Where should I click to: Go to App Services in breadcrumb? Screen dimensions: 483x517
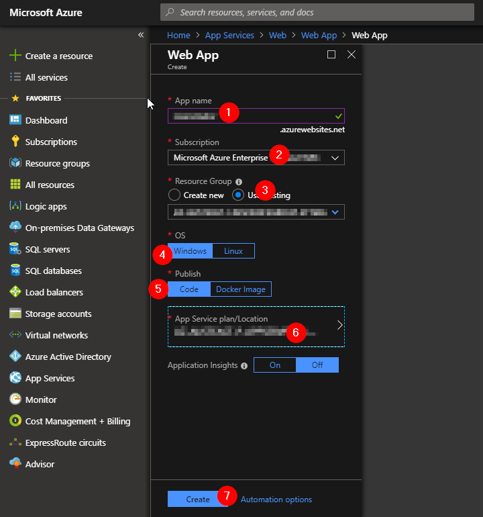pyautogui.click(x=229, y=36)
